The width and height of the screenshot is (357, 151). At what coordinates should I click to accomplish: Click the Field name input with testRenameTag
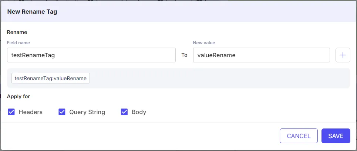pyautogui.click(x=91, y=55)
